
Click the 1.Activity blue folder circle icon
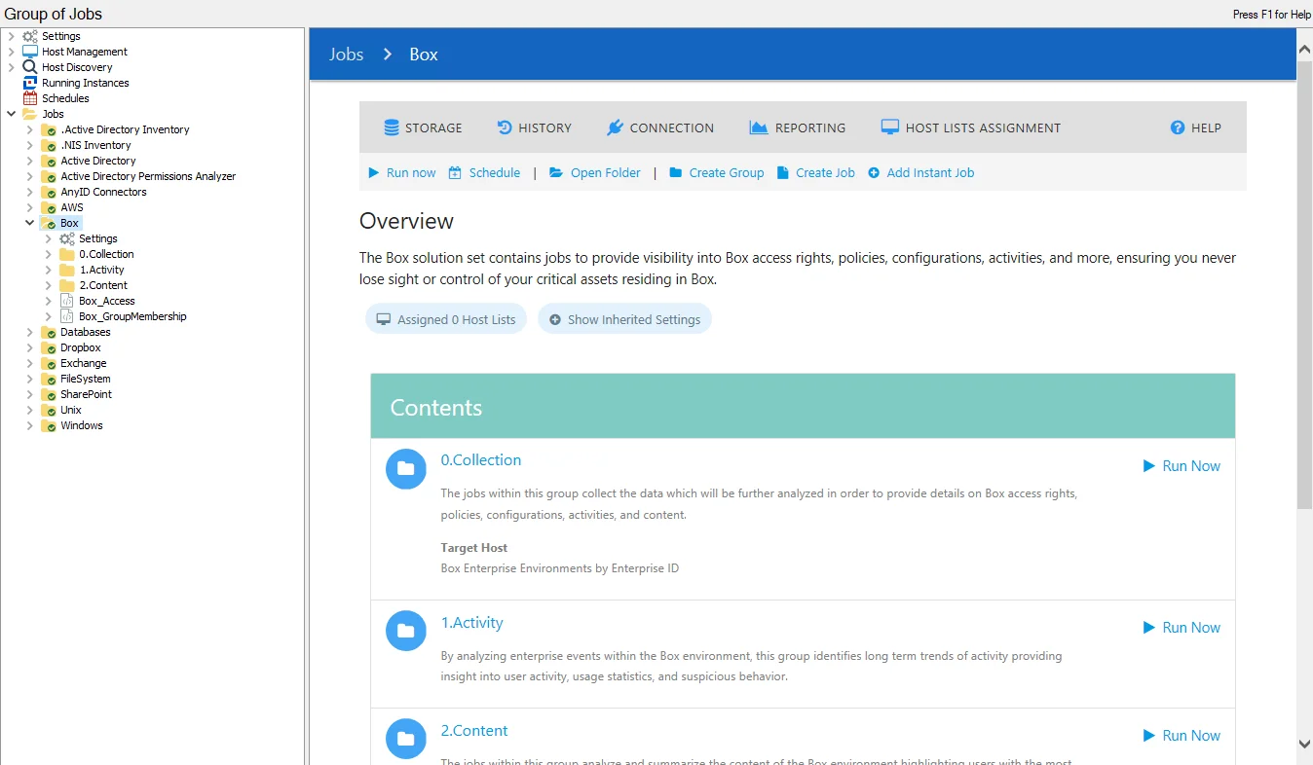tap(406, 631)
